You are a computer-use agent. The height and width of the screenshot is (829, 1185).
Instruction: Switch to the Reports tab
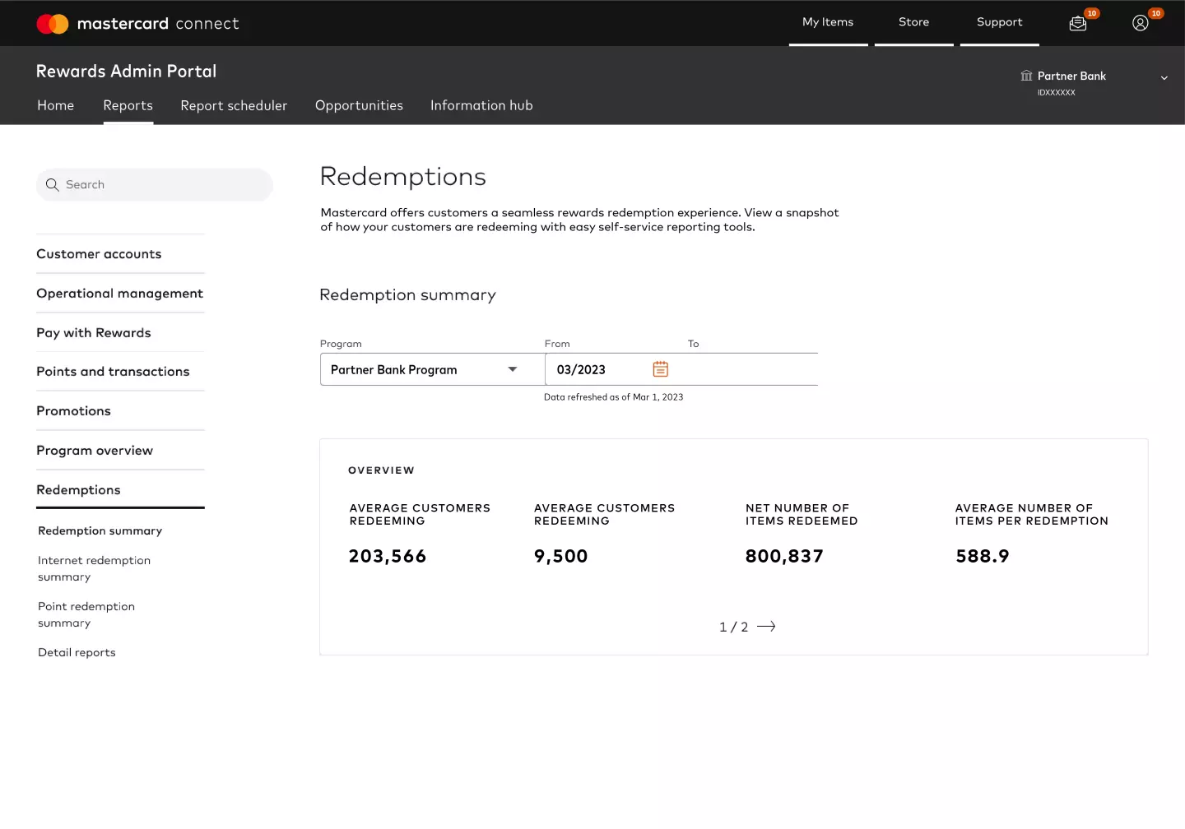128,105
